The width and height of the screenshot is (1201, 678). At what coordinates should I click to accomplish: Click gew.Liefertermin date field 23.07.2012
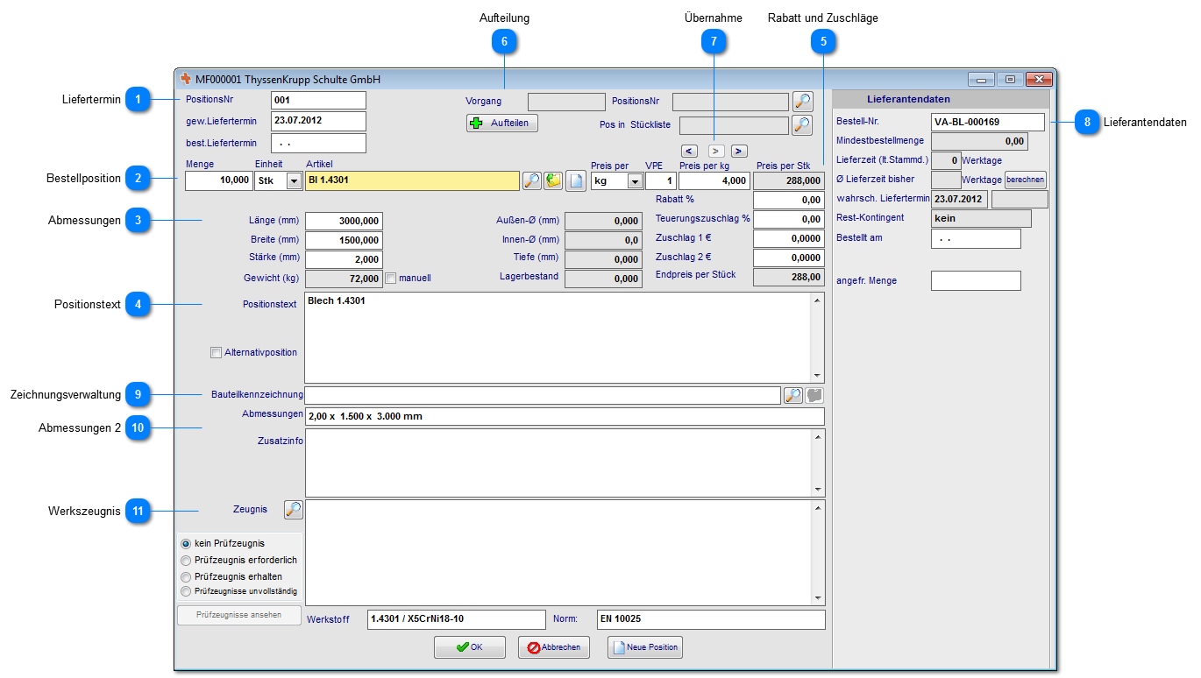tap(319, 121)
